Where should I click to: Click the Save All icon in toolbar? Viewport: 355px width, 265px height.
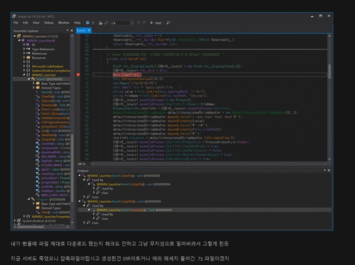pos(106,23)
